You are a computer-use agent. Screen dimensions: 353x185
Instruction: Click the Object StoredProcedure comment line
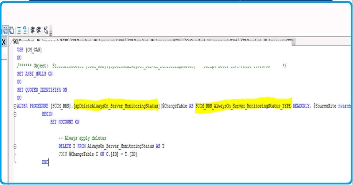point(151,66)
